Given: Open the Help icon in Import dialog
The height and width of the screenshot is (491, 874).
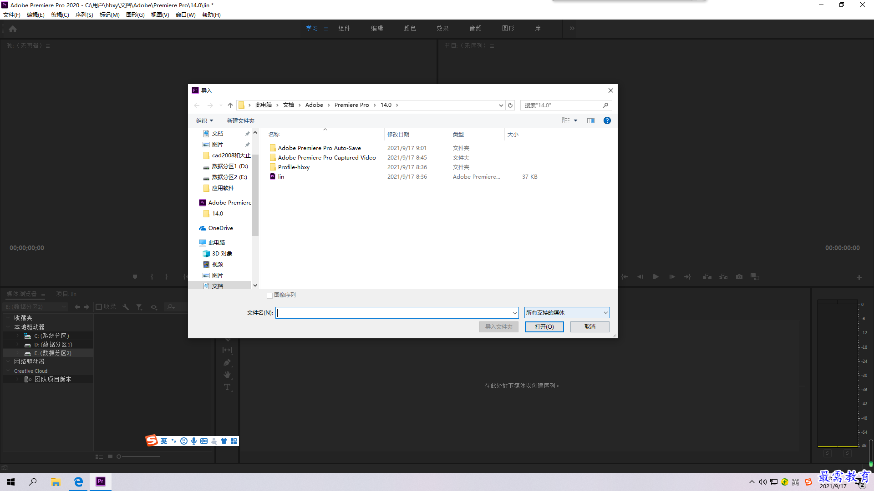Looking at the screenshot, I should coord(607,120).
